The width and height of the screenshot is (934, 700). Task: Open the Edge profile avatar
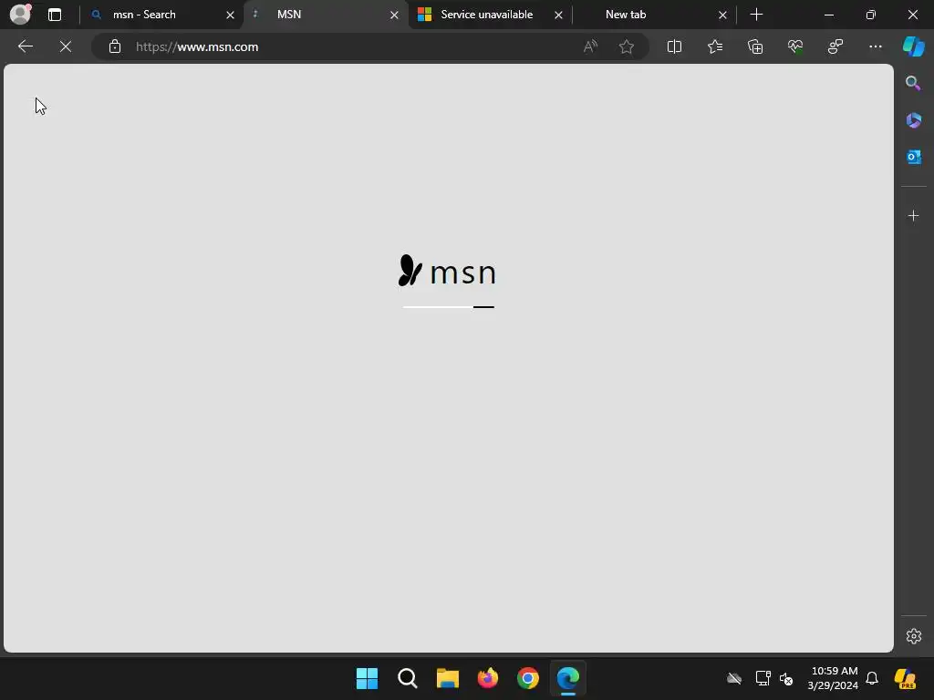click(x=20, y=15)
